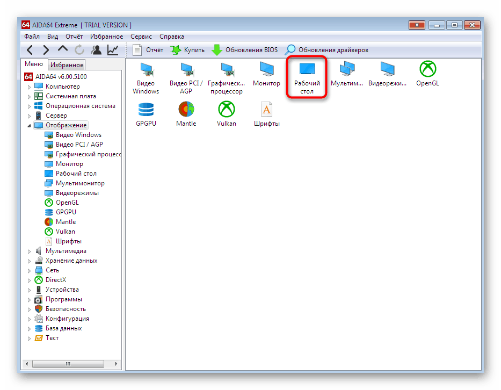Open the user profile silhouette toolbar icon
This screenshot has width=501, height=390.
click(x=96, y=50)
